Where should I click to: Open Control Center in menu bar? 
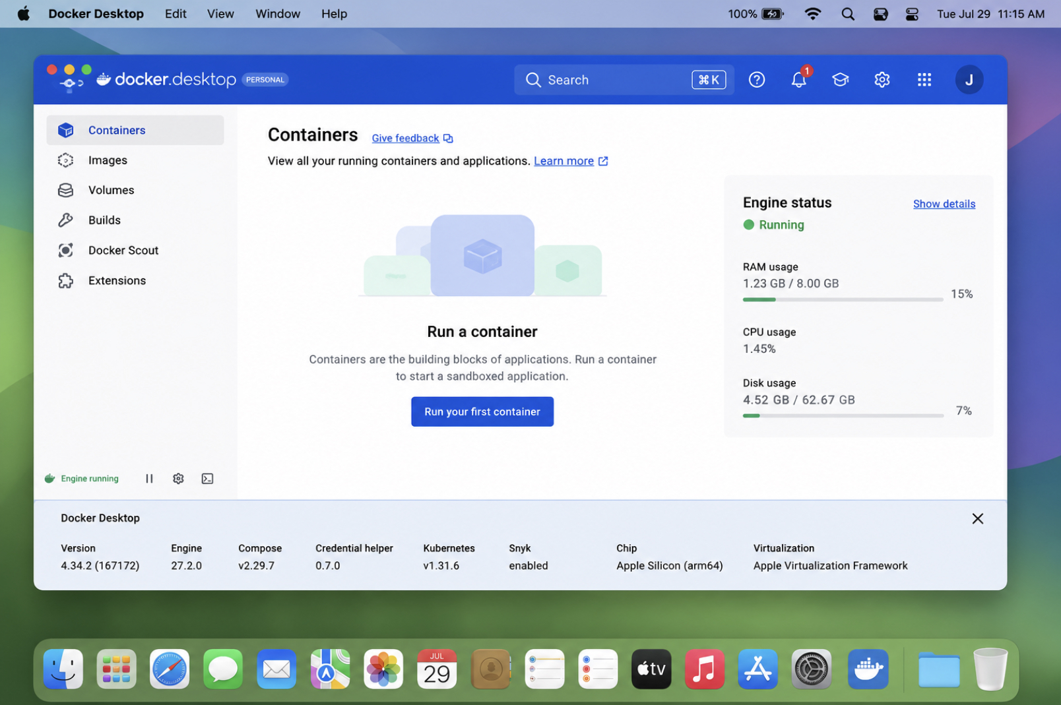pyautogui.click(x=913, y=14)
